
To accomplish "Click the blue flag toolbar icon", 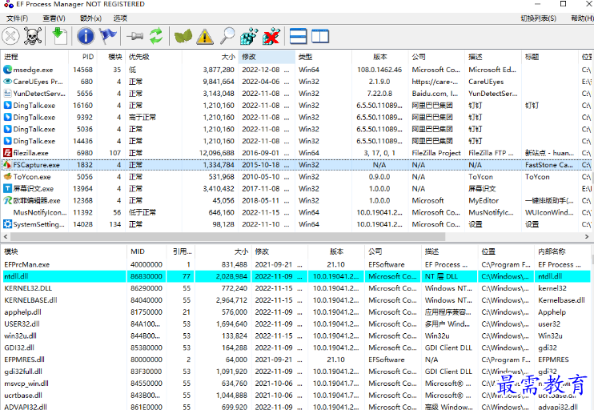I will 108,36.
